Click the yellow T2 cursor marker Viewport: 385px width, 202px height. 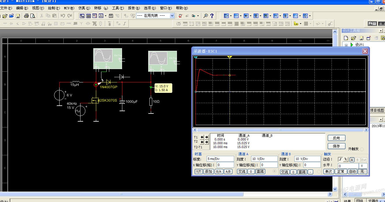coord(230,57)
